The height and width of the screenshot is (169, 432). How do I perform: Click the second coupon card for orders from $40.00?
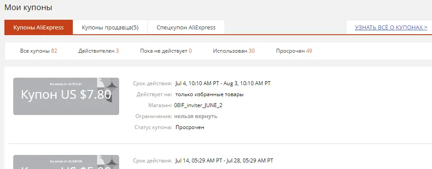pyautogui.click(x=66, y=162)
